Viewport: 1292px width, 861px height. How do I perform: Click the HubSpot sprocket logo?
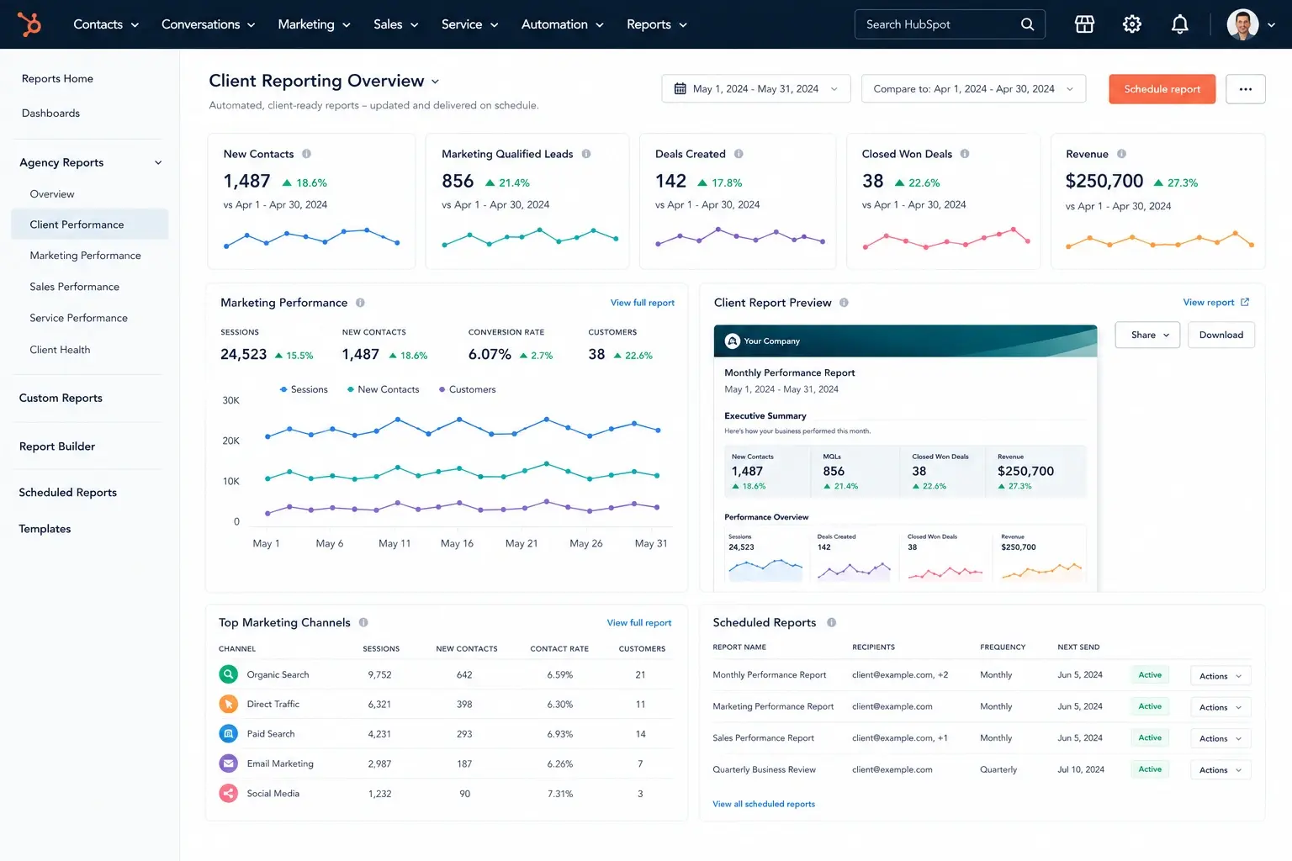coord(29,24)
